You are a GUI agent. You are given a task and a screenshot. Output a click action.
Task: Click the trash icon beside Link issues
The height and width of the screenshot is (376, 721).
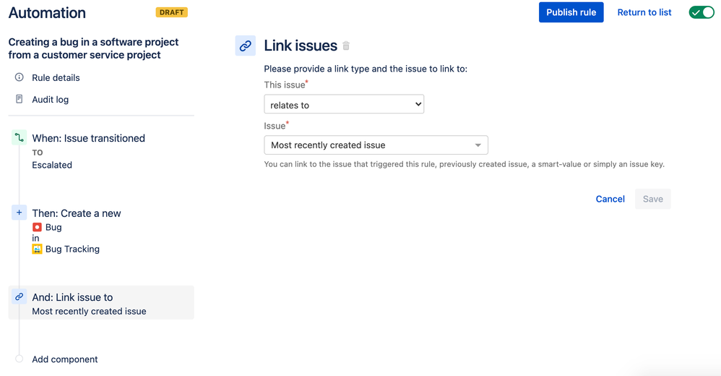[346, 46]
